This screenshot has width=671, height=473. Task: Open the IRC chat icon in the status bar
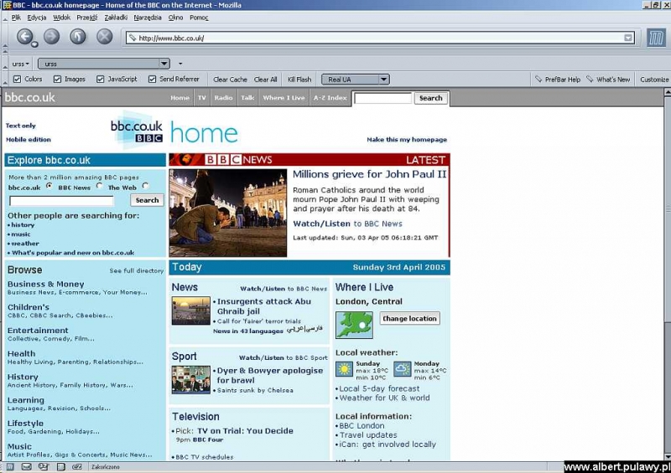tap(77, 466)
